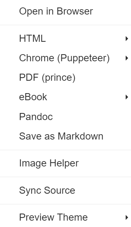Click the triangle icon beside HTML
This screenshot has height=227, width=131.
pyautogui.click(x=127, y=39)
